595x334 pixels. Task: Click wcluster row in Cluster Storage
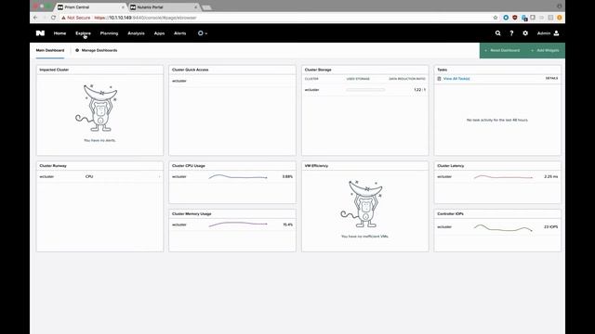click(x=365, y=90)
